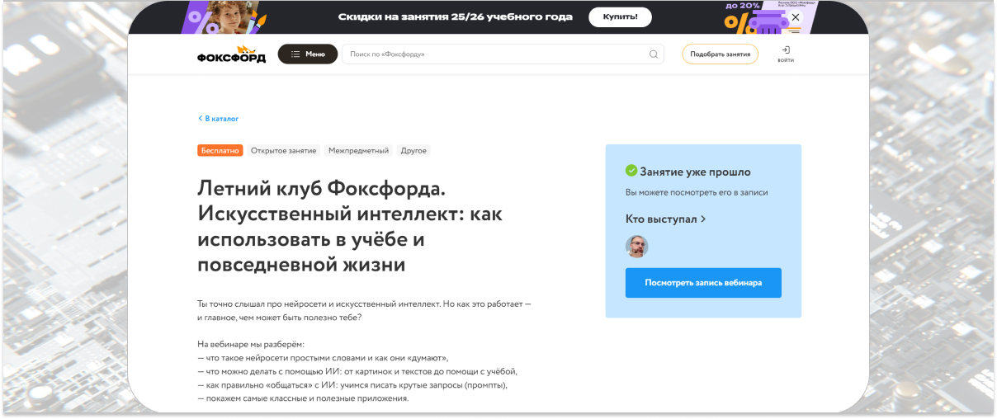Click the «На вебинаре мы разберём:» line
Screen dimensions: 997x419
(251, 344)
